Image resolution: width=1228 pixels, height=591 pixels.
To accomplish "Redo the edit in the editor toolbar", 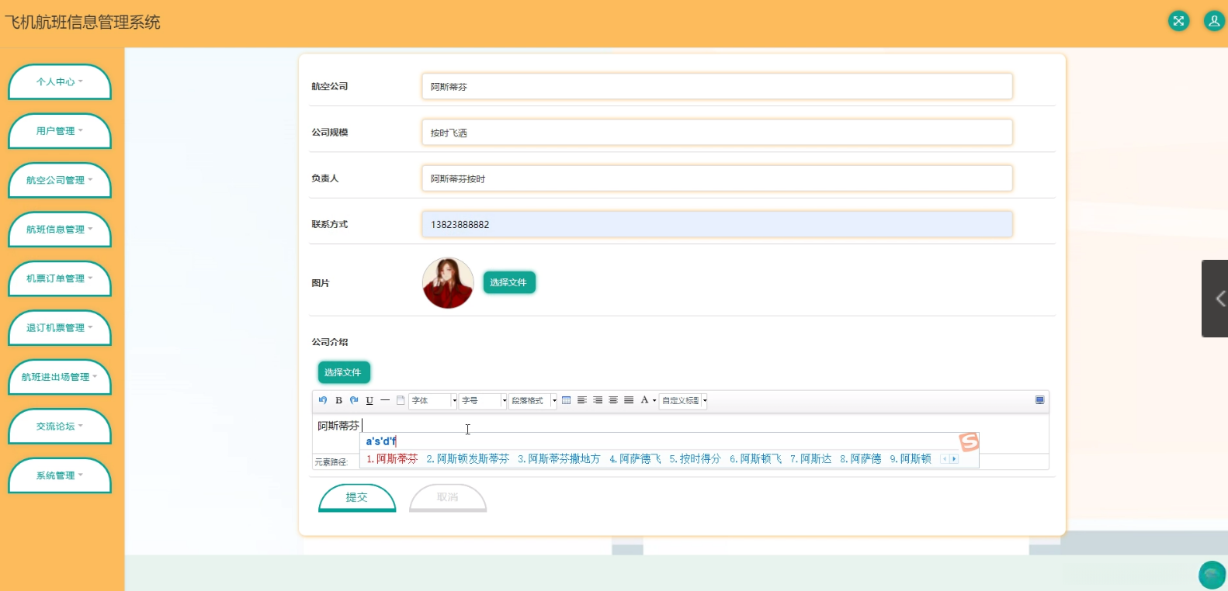I will pos(354,400).
